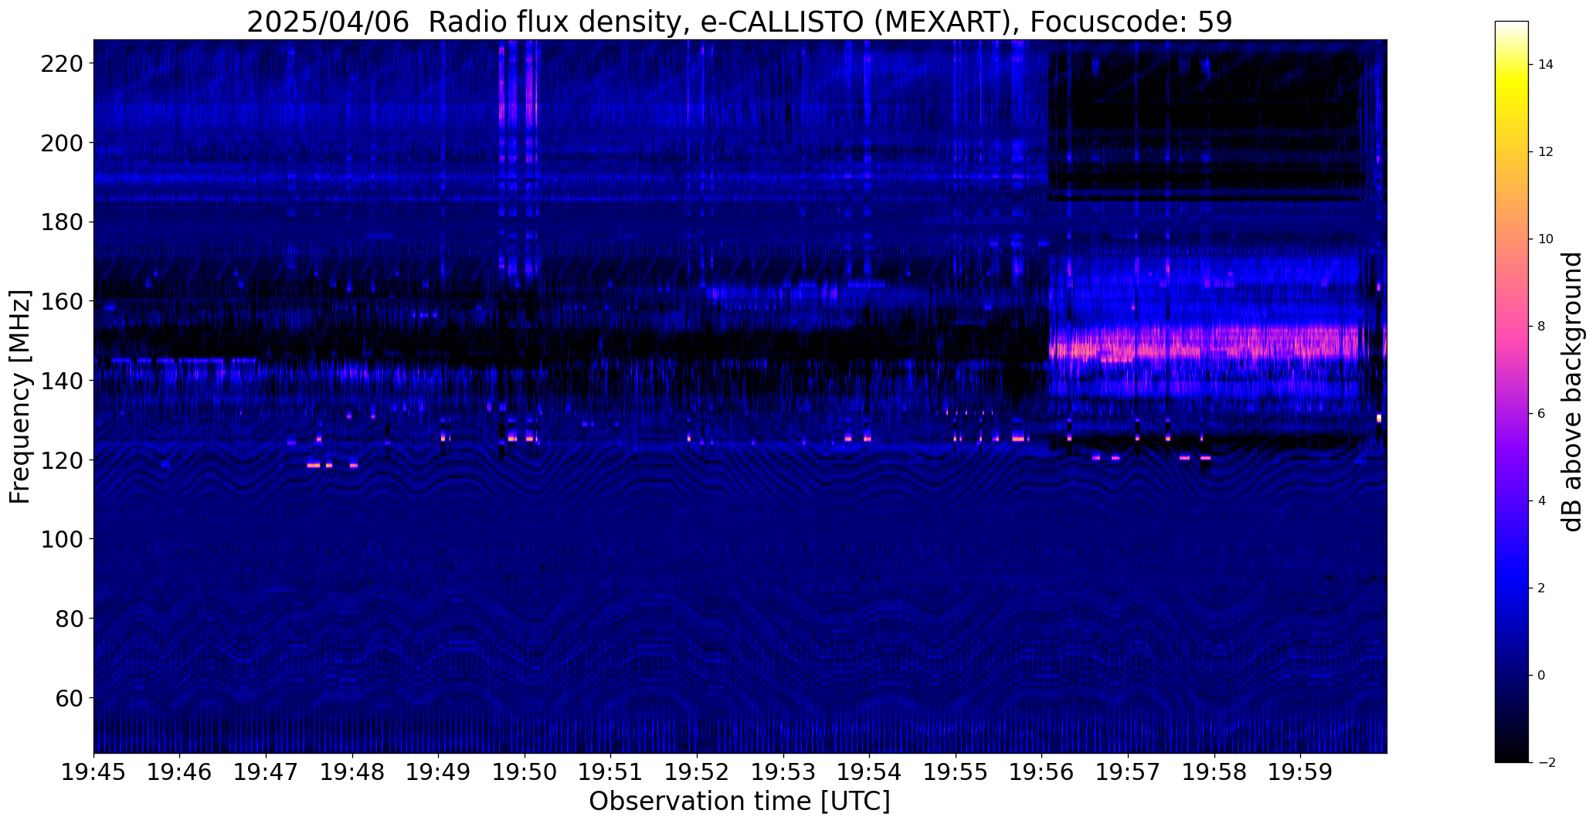This screenshot has height=824, width=1596.
Task: Click the 19:54 time tick label
Action: (x=870, y=772)
